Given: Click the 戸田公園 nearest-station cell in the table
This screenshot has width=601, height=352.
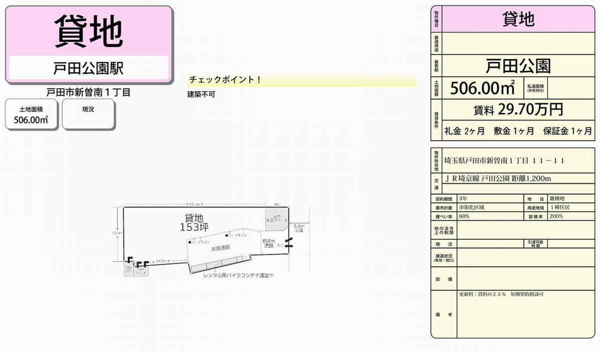Looking at the screenshot, I should pos(518,66).
